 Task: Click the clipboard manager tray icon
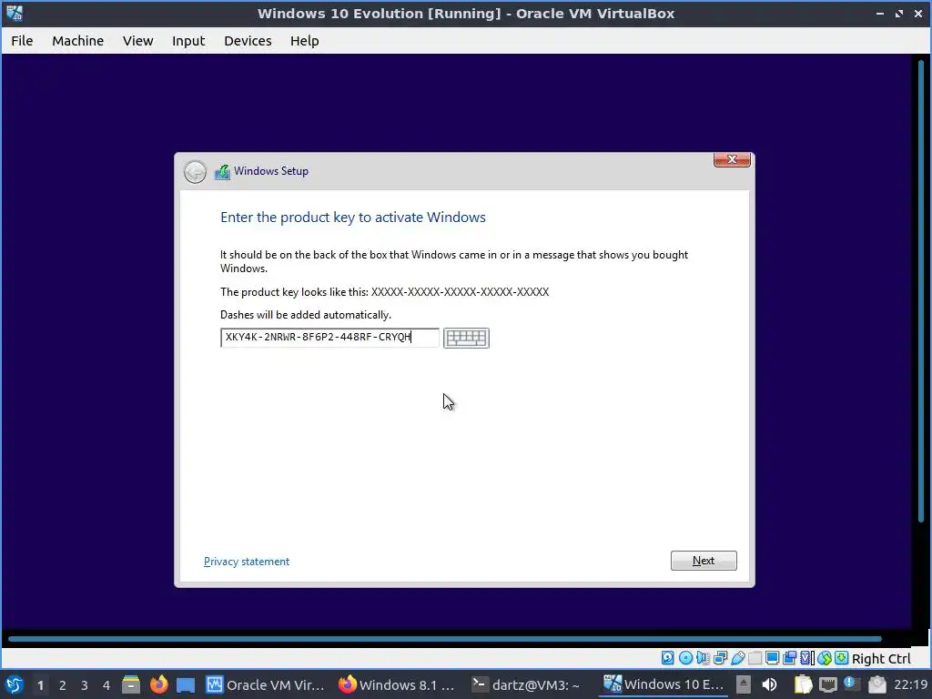803,684
